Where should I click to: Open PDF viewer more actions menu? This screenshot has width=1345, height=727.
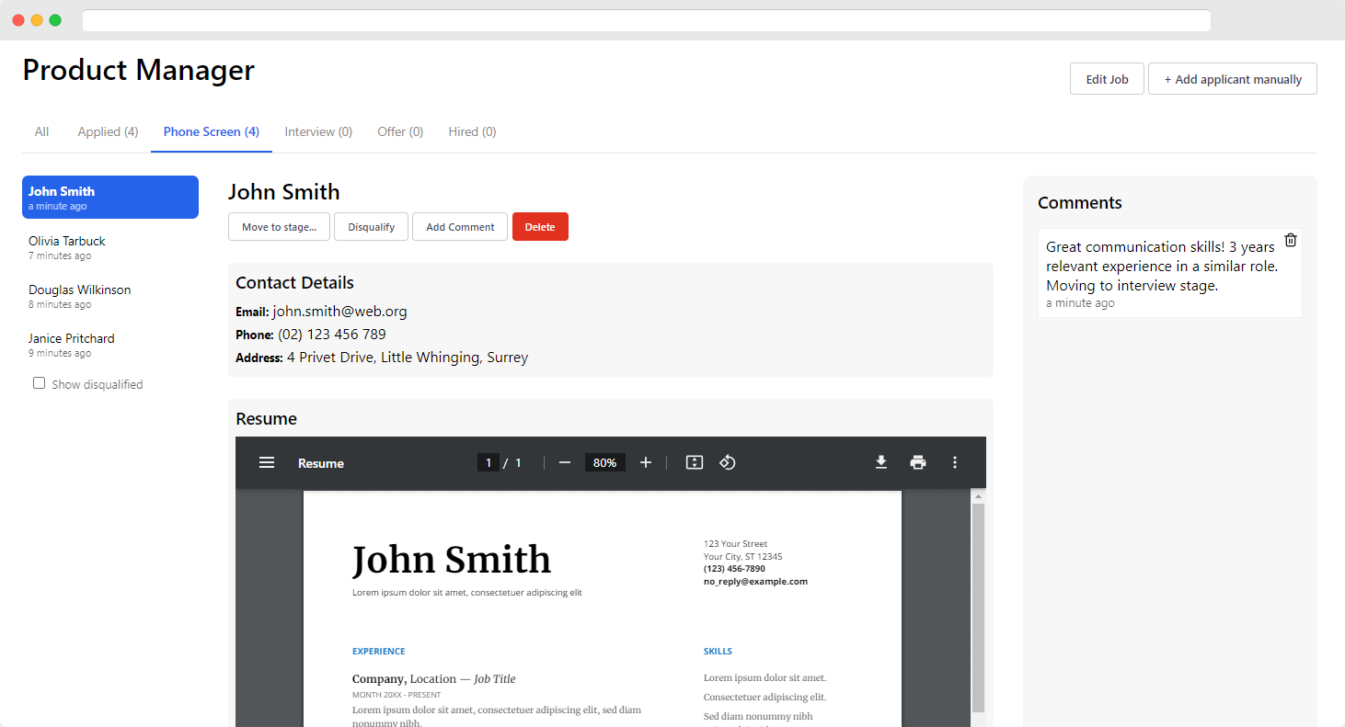tap(955, 462)
